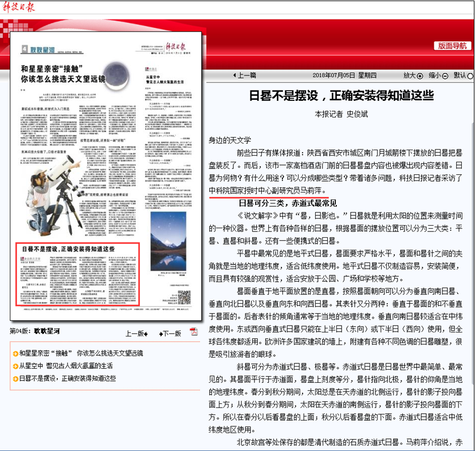Open the article 从星空中 瞥见古人烟火氤氲的生活
This screenshot has width=475, height=451.
[x=65, y=366]
